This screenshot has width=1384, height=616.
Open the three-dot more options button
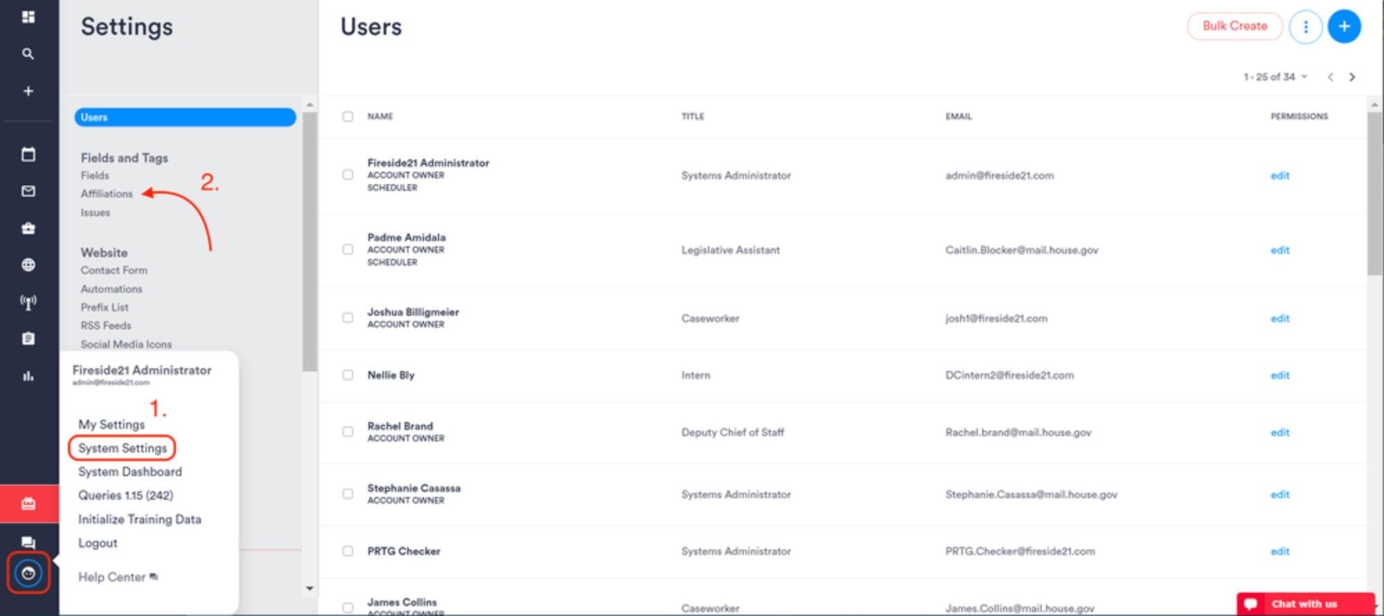[1306, 26]
